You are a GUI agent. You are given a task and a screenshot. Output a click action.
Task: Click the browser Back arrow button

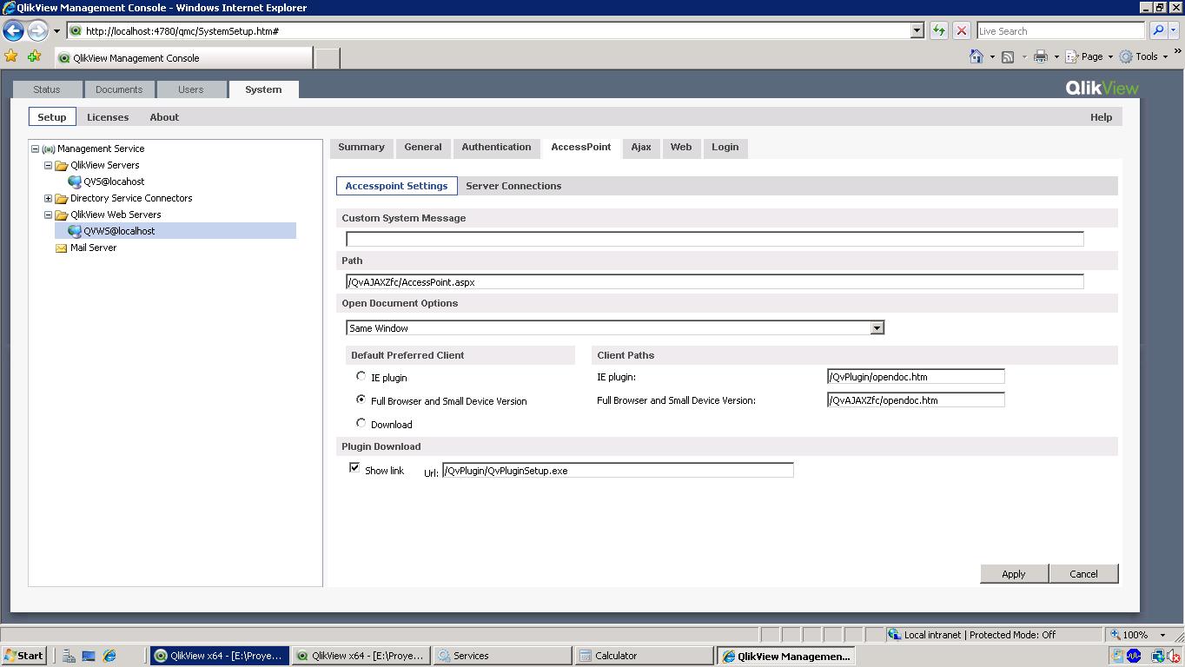point(13,31)
